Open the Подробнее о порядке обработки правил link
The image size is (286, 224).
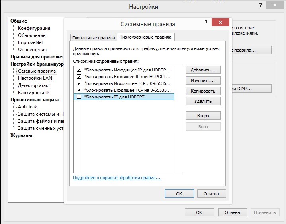[117, 178]
